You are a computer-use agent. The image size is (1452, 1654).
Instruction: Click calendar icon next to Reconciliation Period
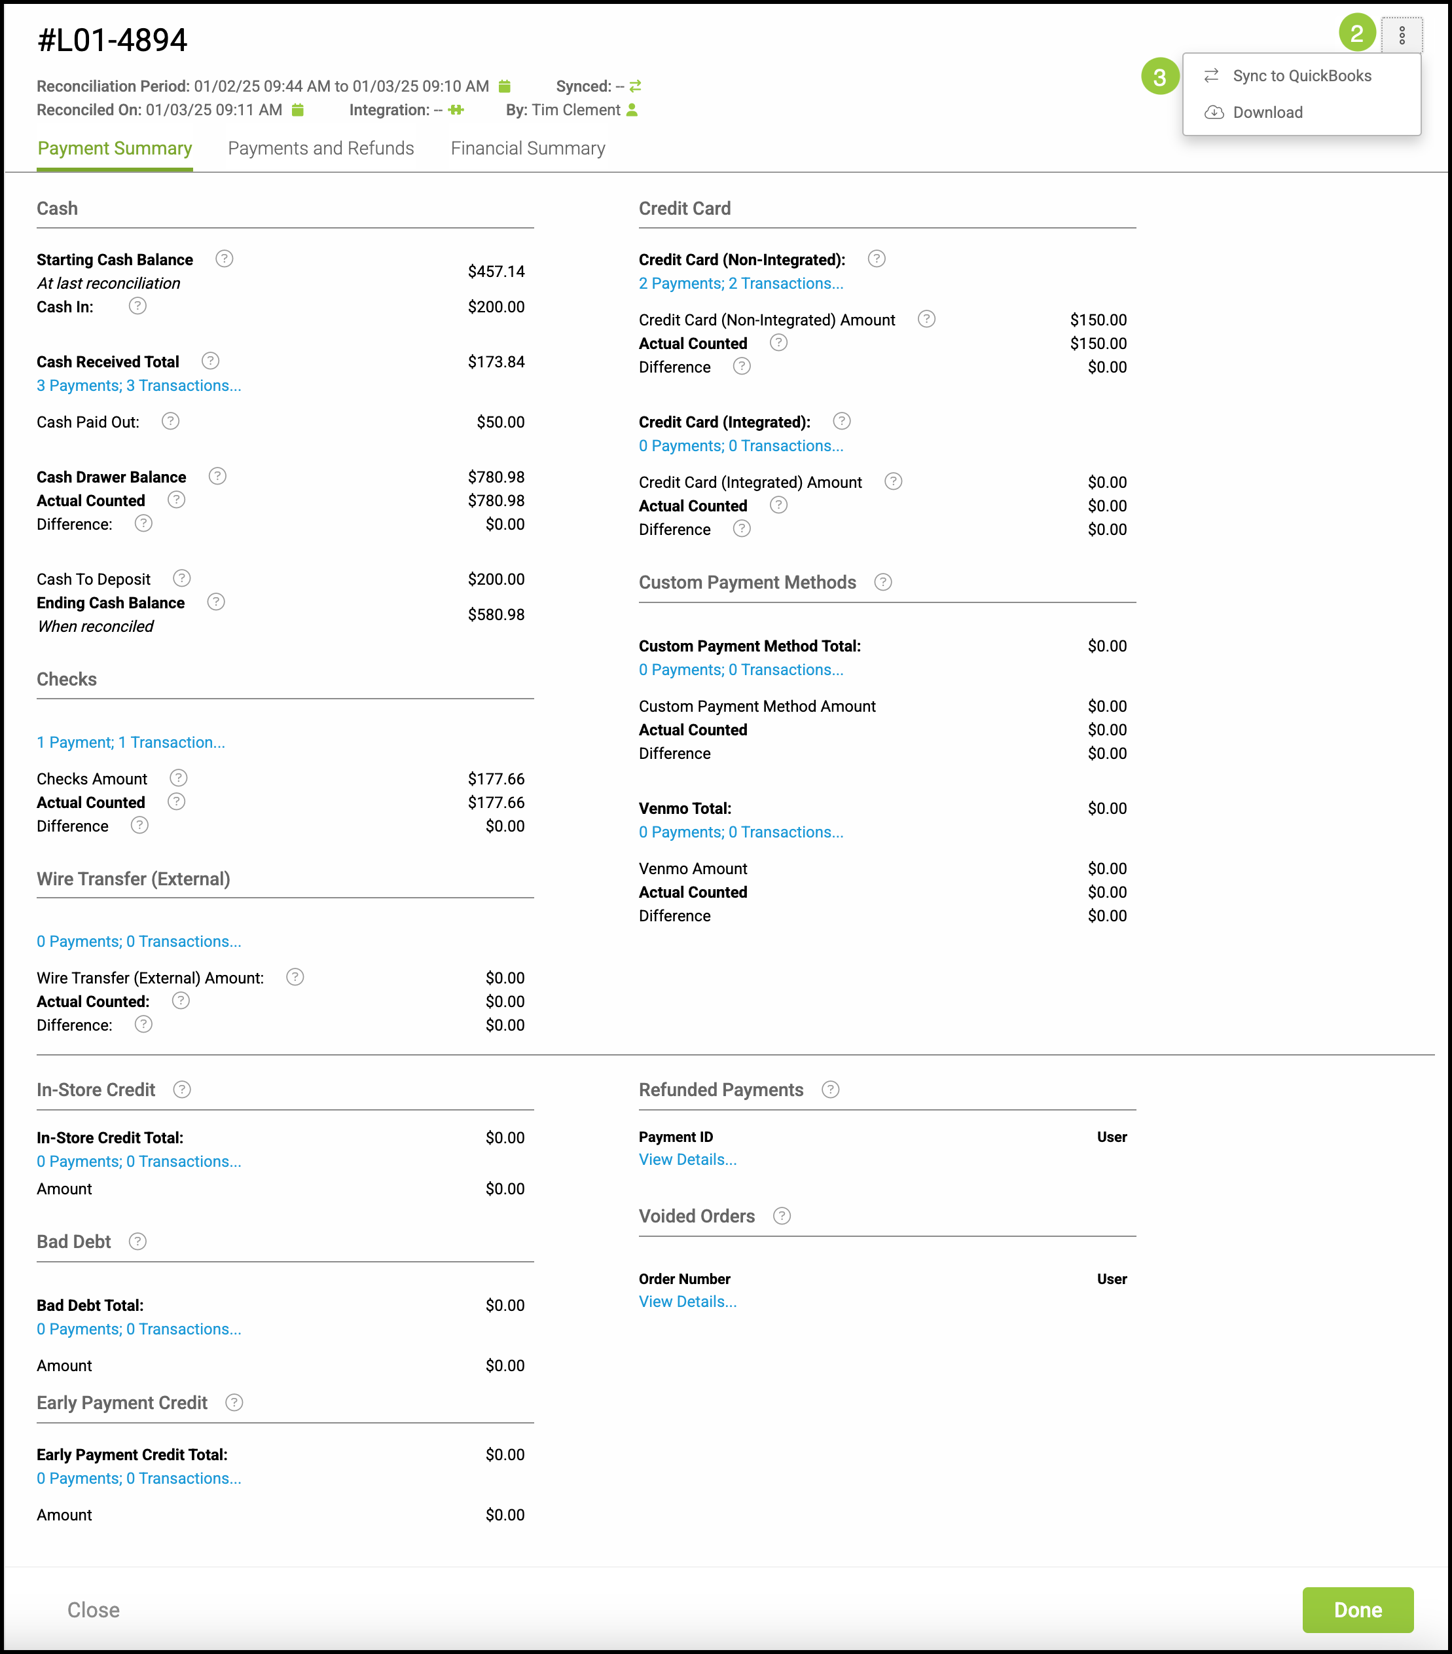tap(505, 86)
